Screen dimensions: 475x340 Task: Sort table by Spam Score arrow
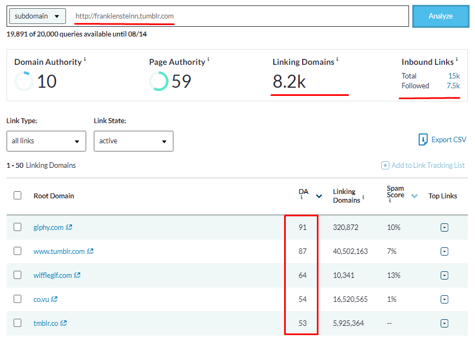(414, 196)
